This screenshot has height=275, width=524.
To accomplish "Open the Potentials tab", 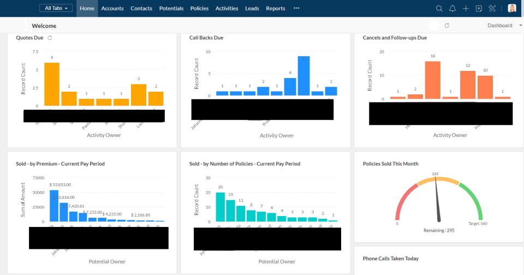I will [171, 8].
